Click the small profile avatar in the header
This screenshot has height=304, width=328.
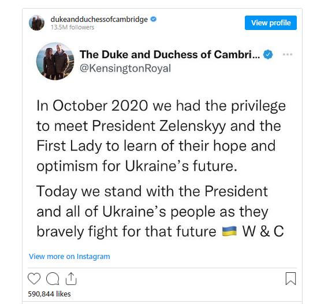tap(36, 22)
